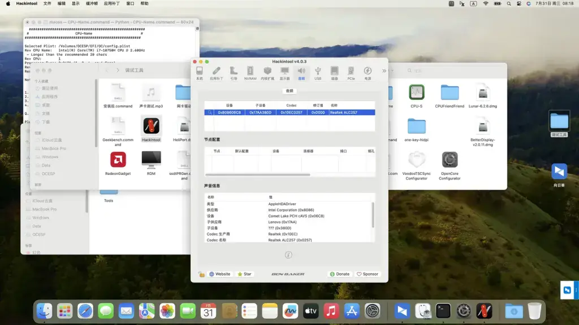Open Wi-Fi status in the menu bar
579x325 pixels.
486,3
